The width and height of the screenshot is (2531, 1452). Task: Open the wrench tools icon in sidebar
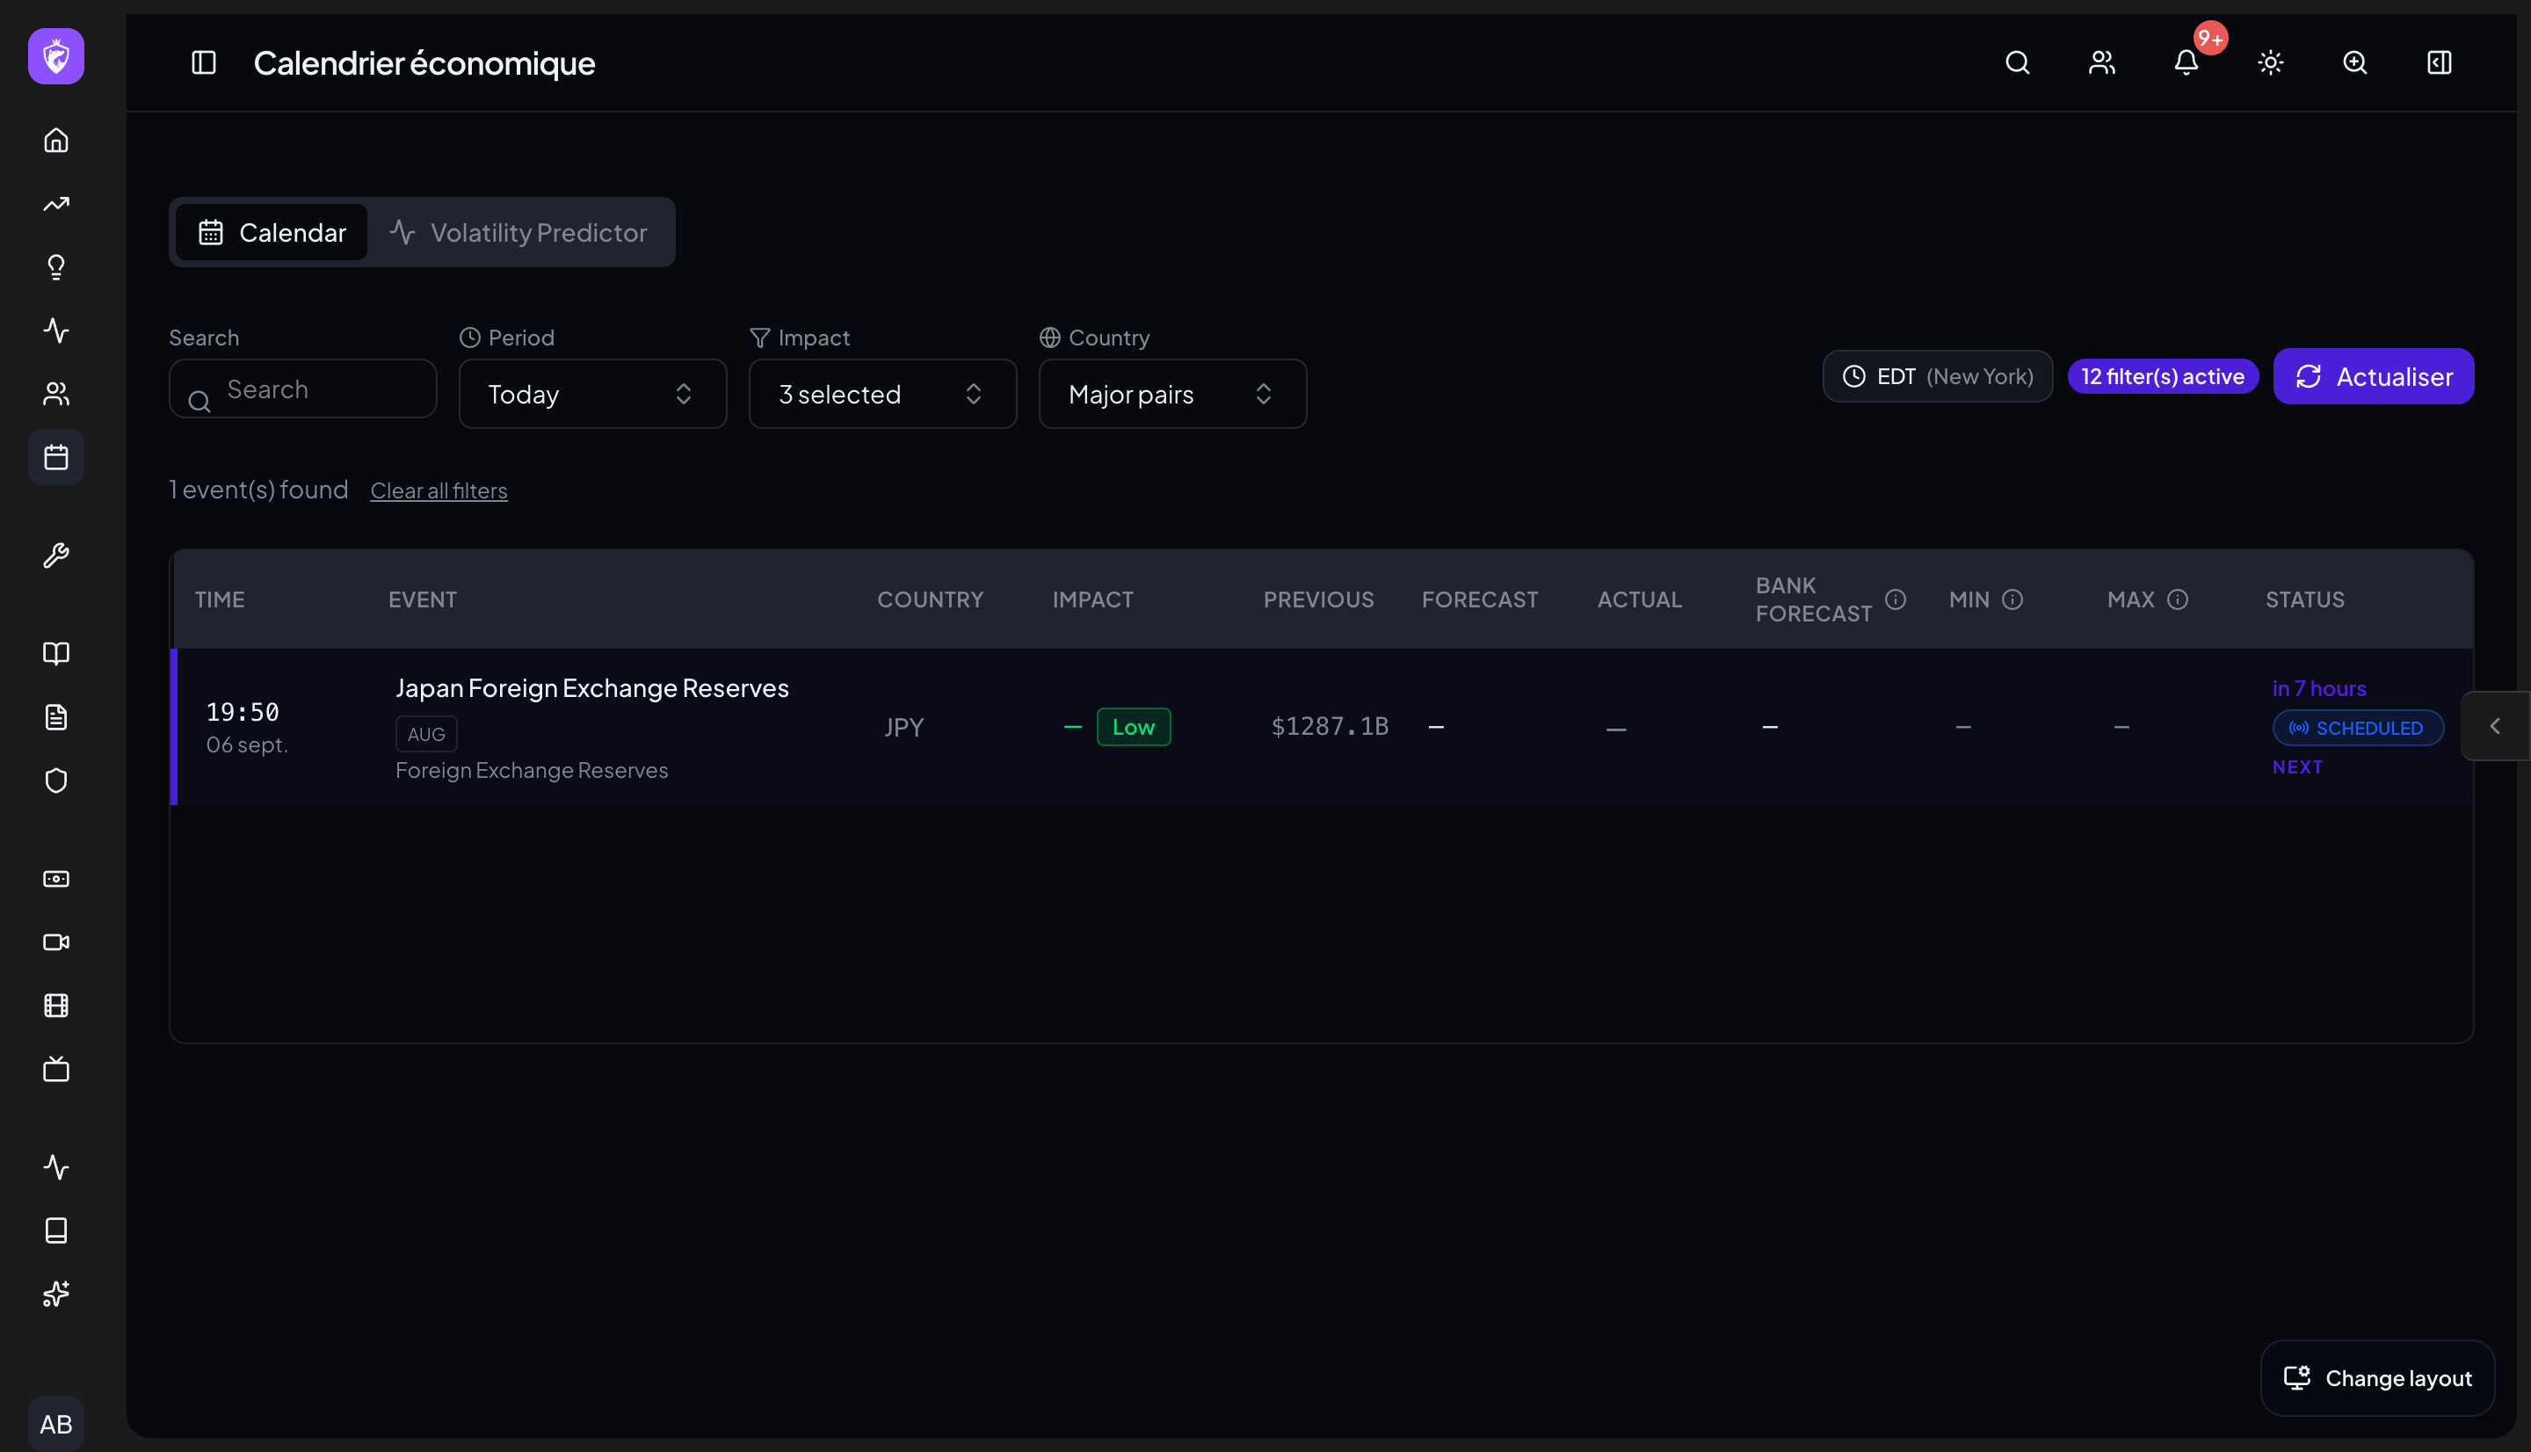pyautogui.click(x=56, y=555)
